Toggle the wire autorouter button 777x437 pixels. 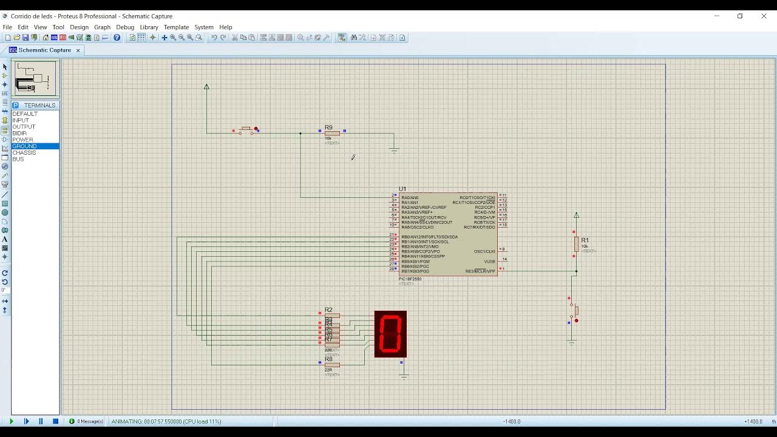click(x=342, y=38)
